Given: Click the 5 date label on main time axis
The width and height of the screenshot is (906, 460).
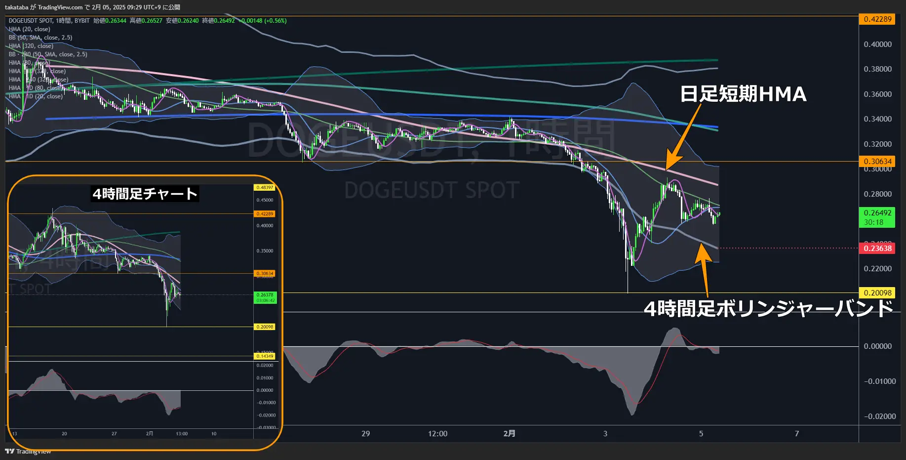Looking at the screenshot, I should (701, 434).
